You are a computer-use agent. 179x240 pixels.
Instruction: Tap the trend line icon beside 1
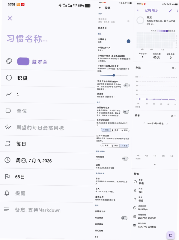click(x=9, y=94)
